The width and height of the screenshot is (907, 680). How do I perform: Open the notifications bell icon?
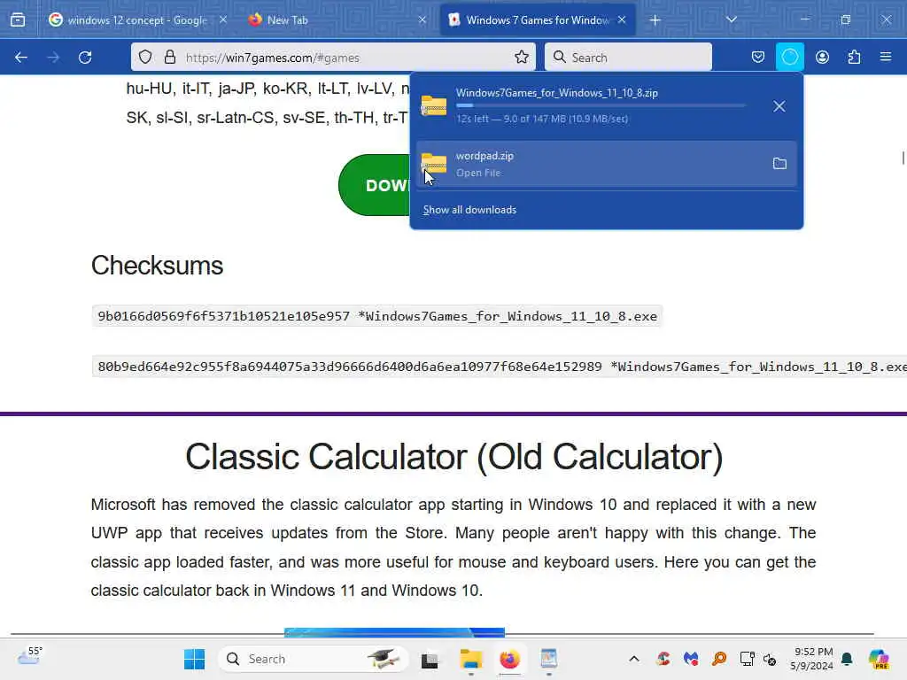point(847,659)
